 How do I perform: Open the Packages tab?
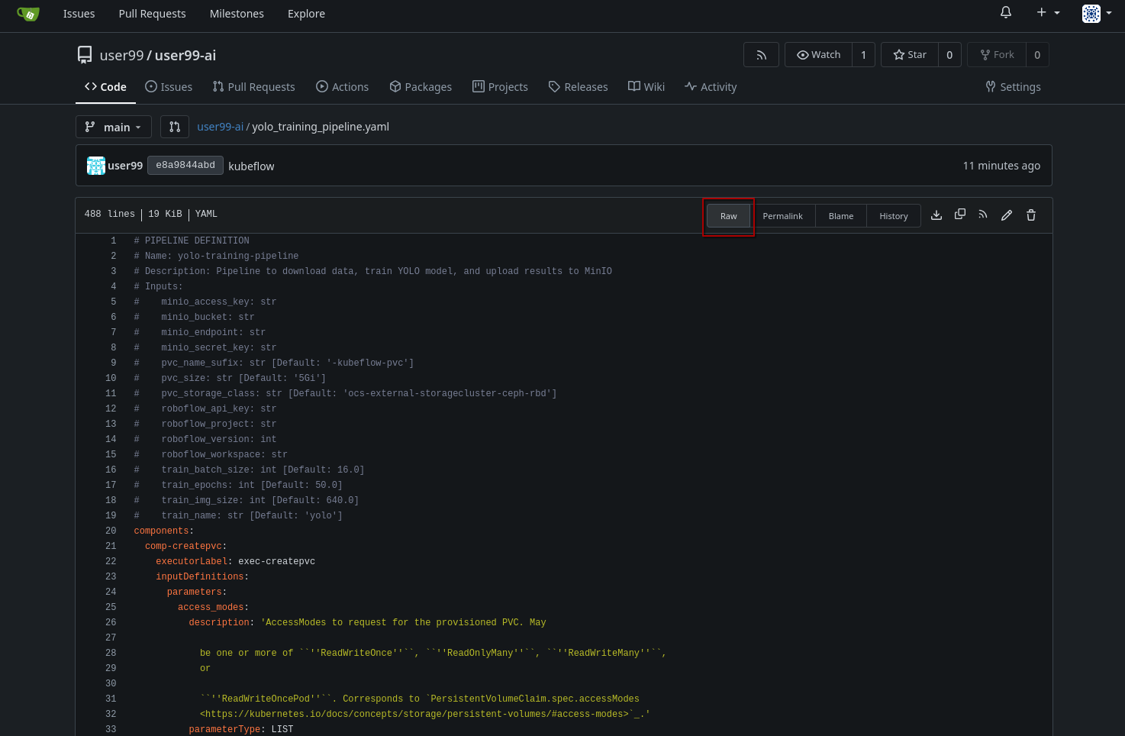pos(421,87)
